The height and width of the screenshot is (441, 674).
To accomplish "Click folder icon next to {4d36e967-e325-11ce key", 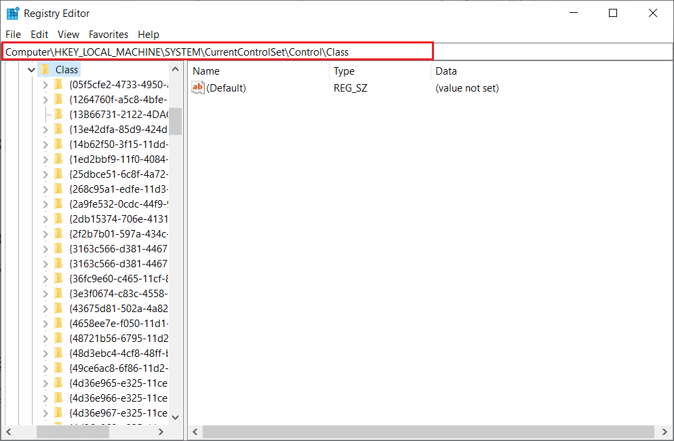I will coord(59,413).
